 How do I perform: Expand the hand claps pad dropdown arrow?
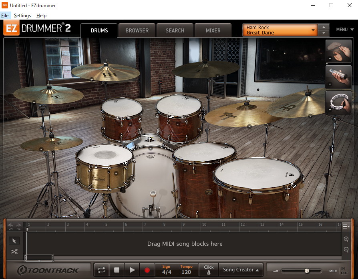coord(330,59)
